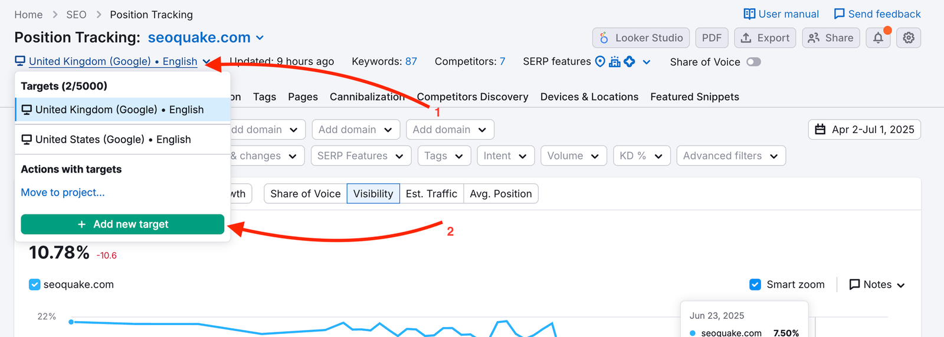944x337 pixels.
Task: Open the seoquake.com project dropdown
Action: pos(206,38)
